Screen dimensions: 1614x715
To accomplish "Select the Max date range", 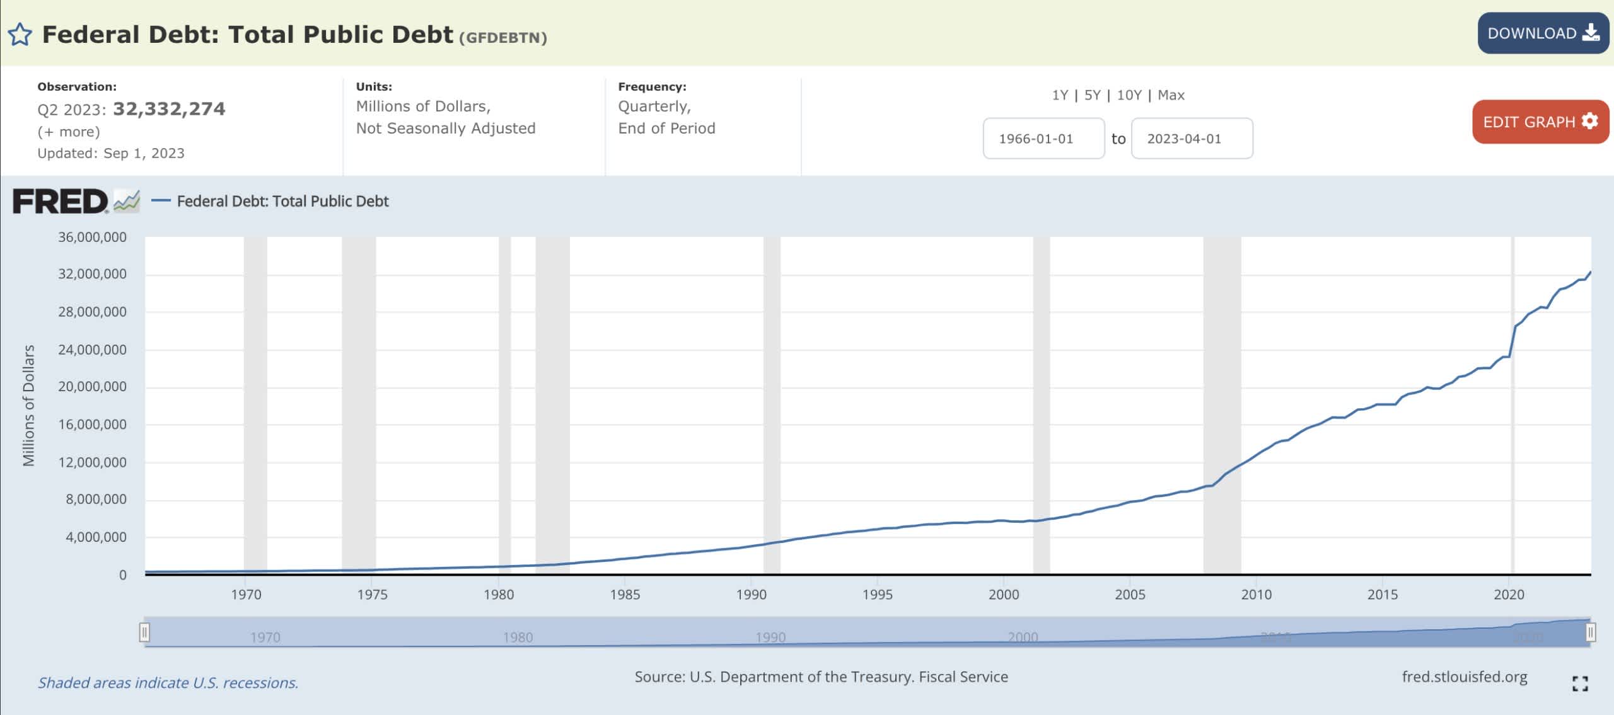I will [1171, 95].
